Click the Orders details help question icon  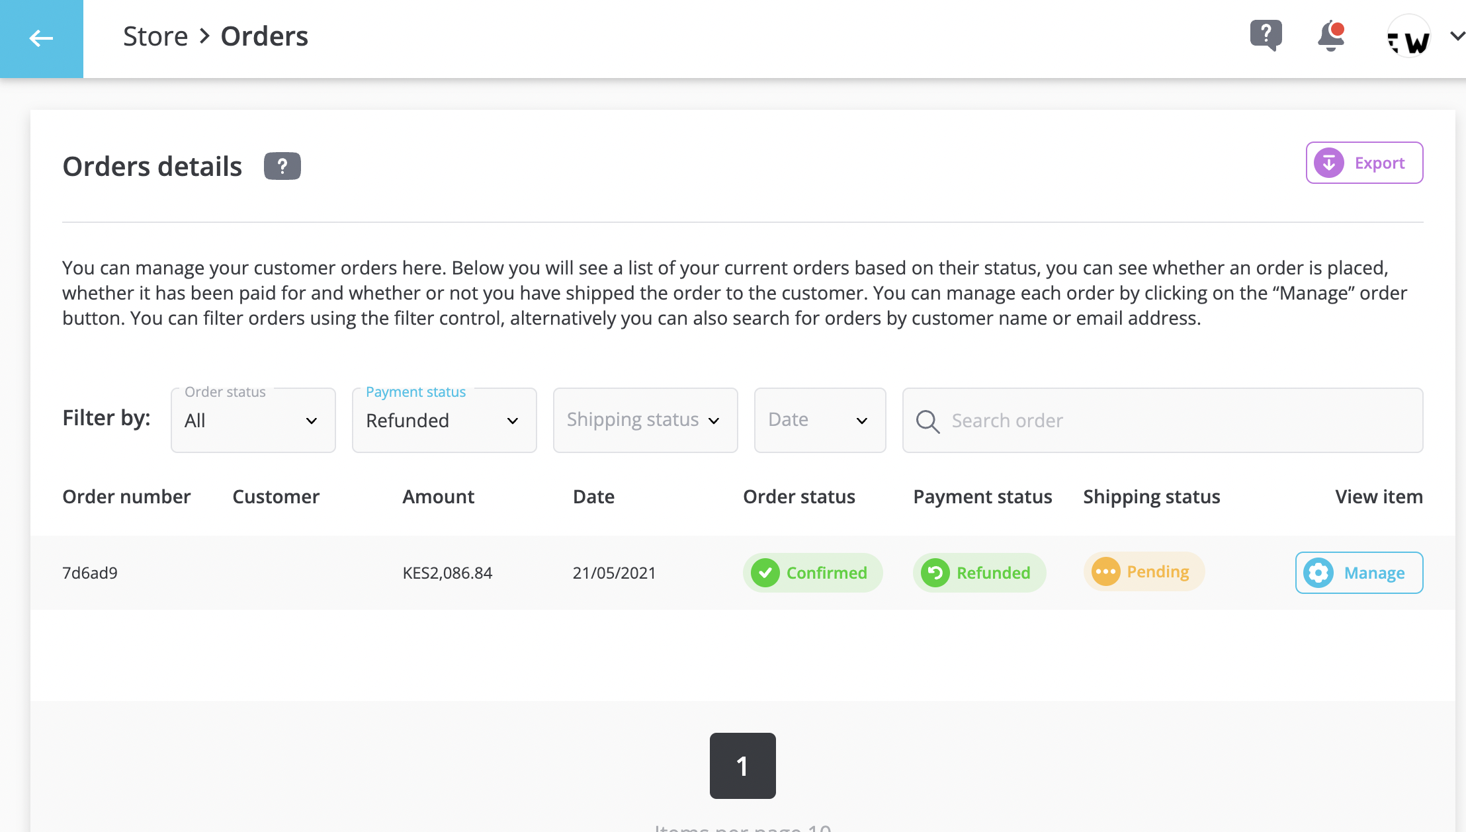click(x=282, y=166)
